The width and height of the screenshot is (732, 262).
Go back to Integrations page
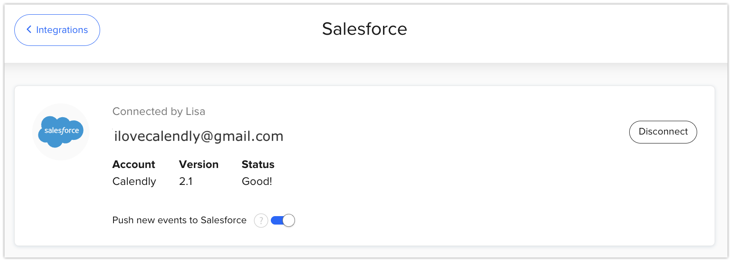pos(57,30)
